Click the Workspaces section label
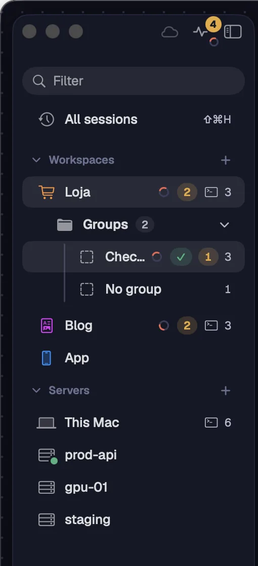This screenshot has height=566, width=258. pyautogui.click(x=81, y=160)
